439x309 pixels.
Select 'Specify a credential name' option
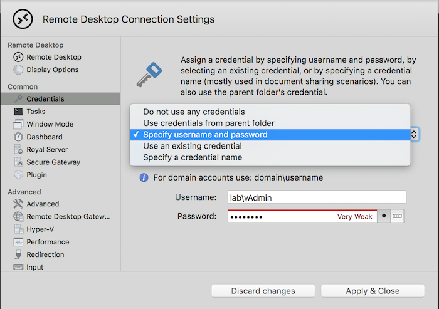192,157
